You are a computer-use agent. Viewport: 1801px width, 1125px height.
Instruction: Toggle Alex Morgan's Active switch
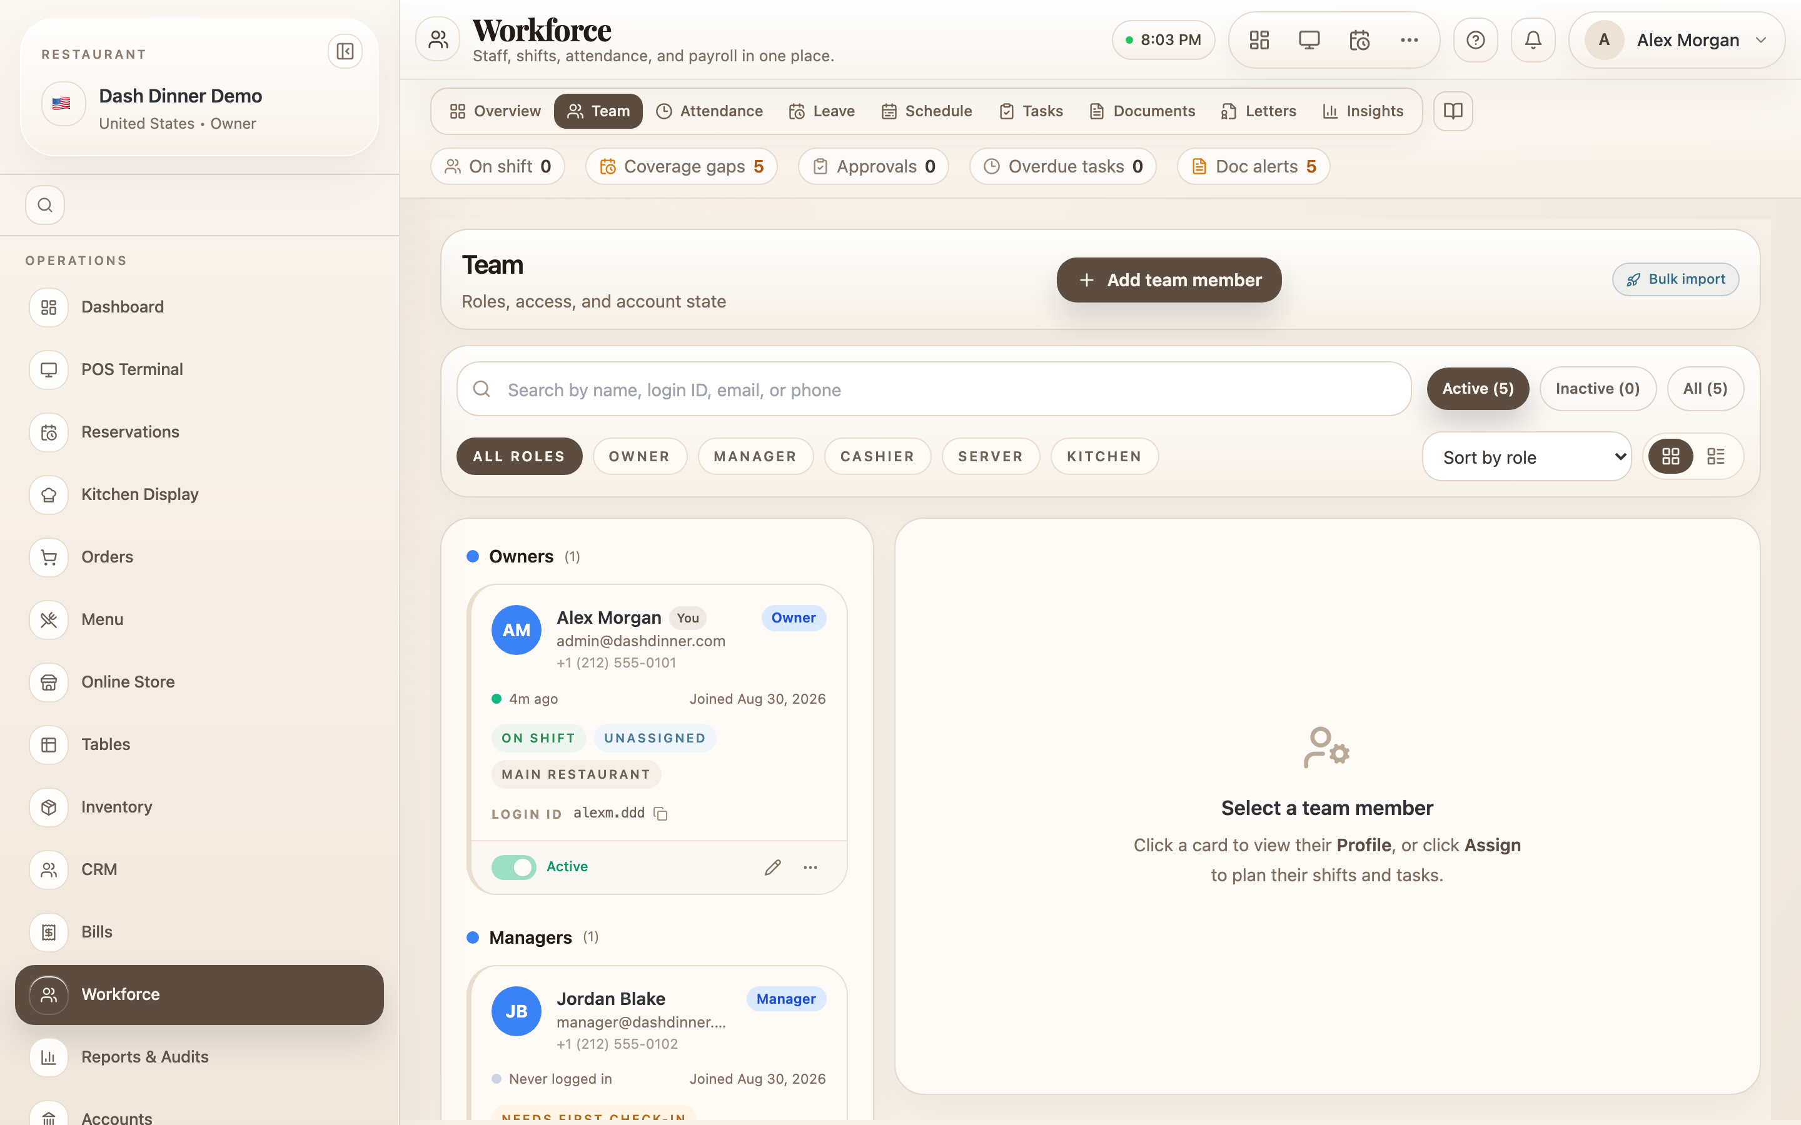click(x=513, y=867)
